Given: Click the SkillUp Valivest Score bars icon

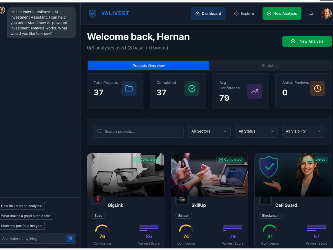Looking at the screenshot, I should pyautogui.click(x=232, y=228).
